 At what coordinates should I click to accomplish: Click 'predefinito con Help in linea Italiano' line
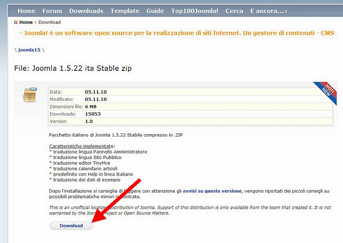(91, 174)
